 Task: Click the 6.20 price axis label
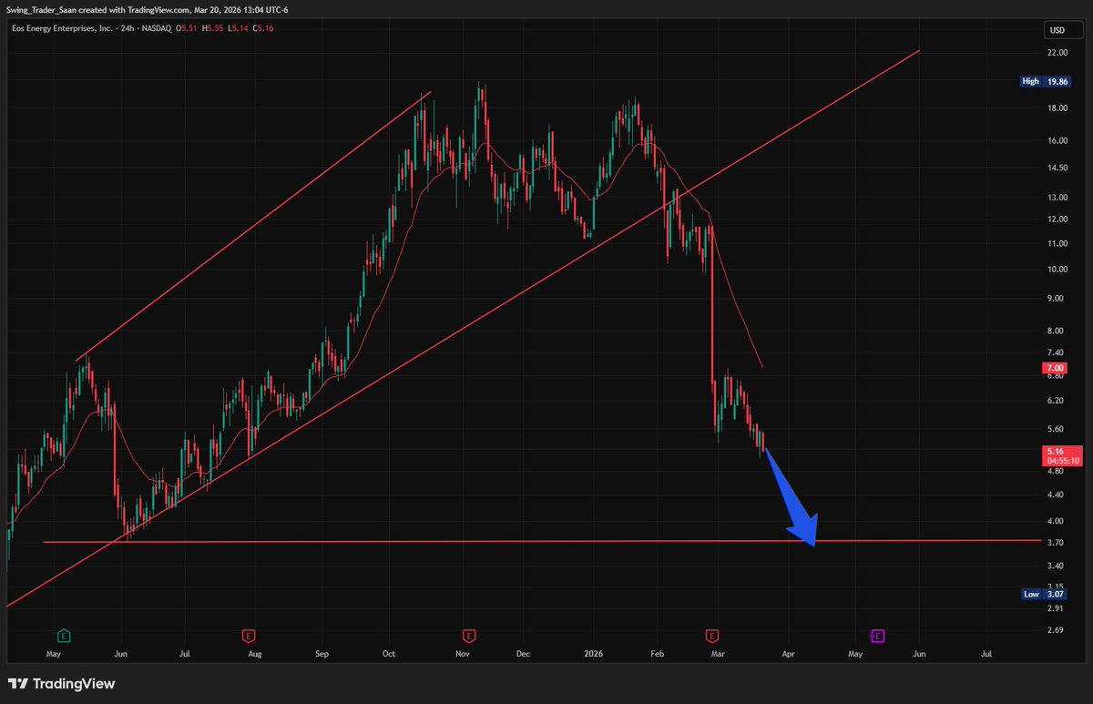coord(1057,401)
